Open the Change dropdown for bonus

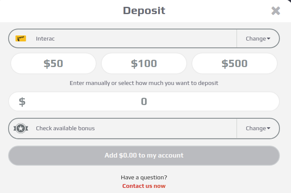[258, 128]
